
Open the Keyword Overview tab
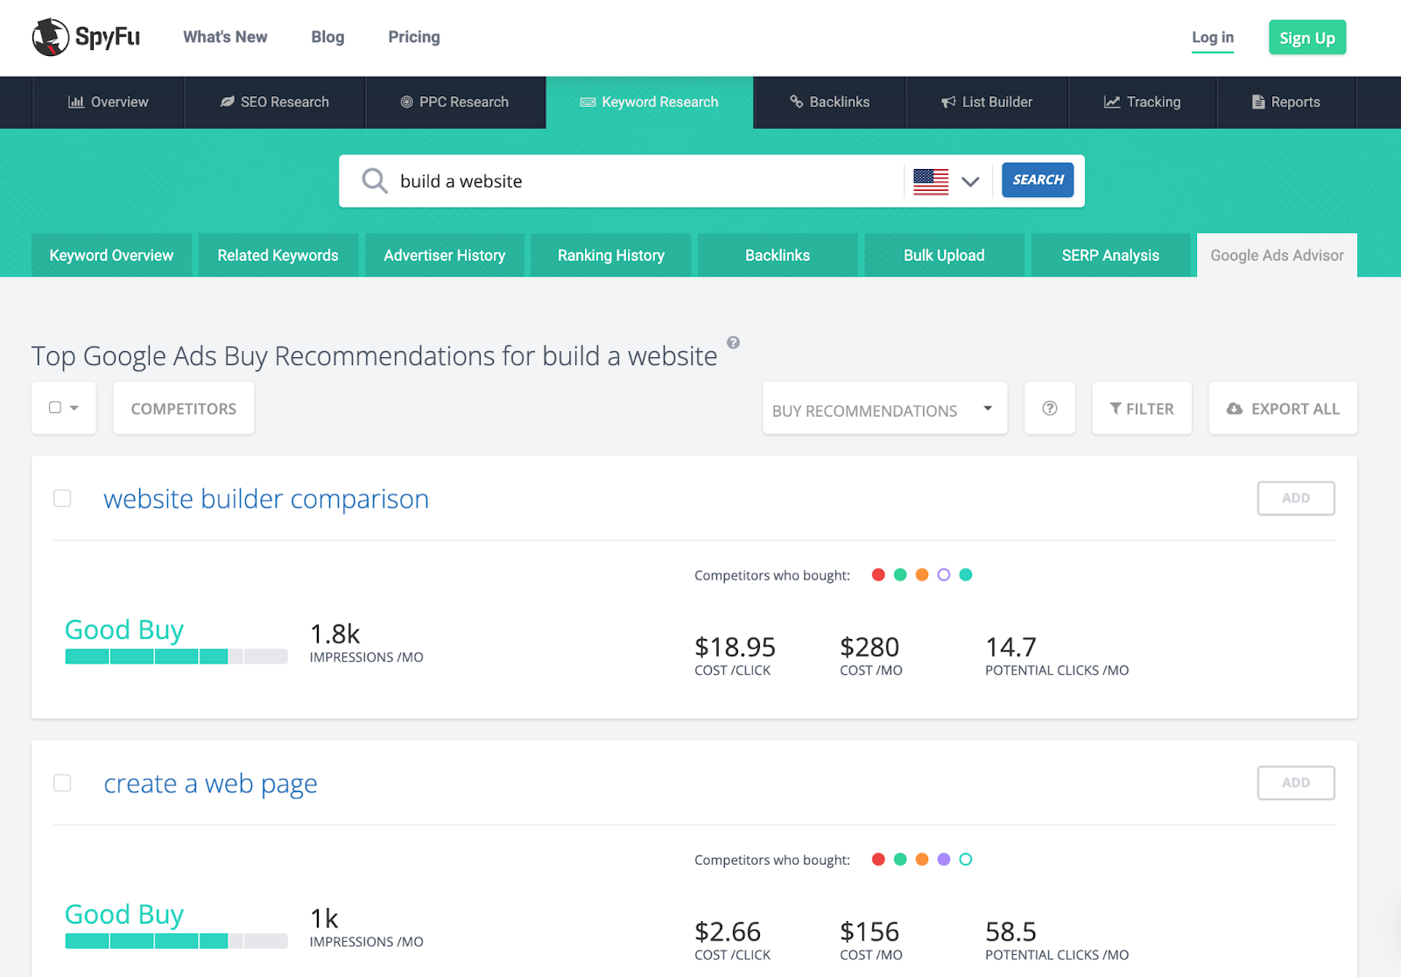click(111, 255)
